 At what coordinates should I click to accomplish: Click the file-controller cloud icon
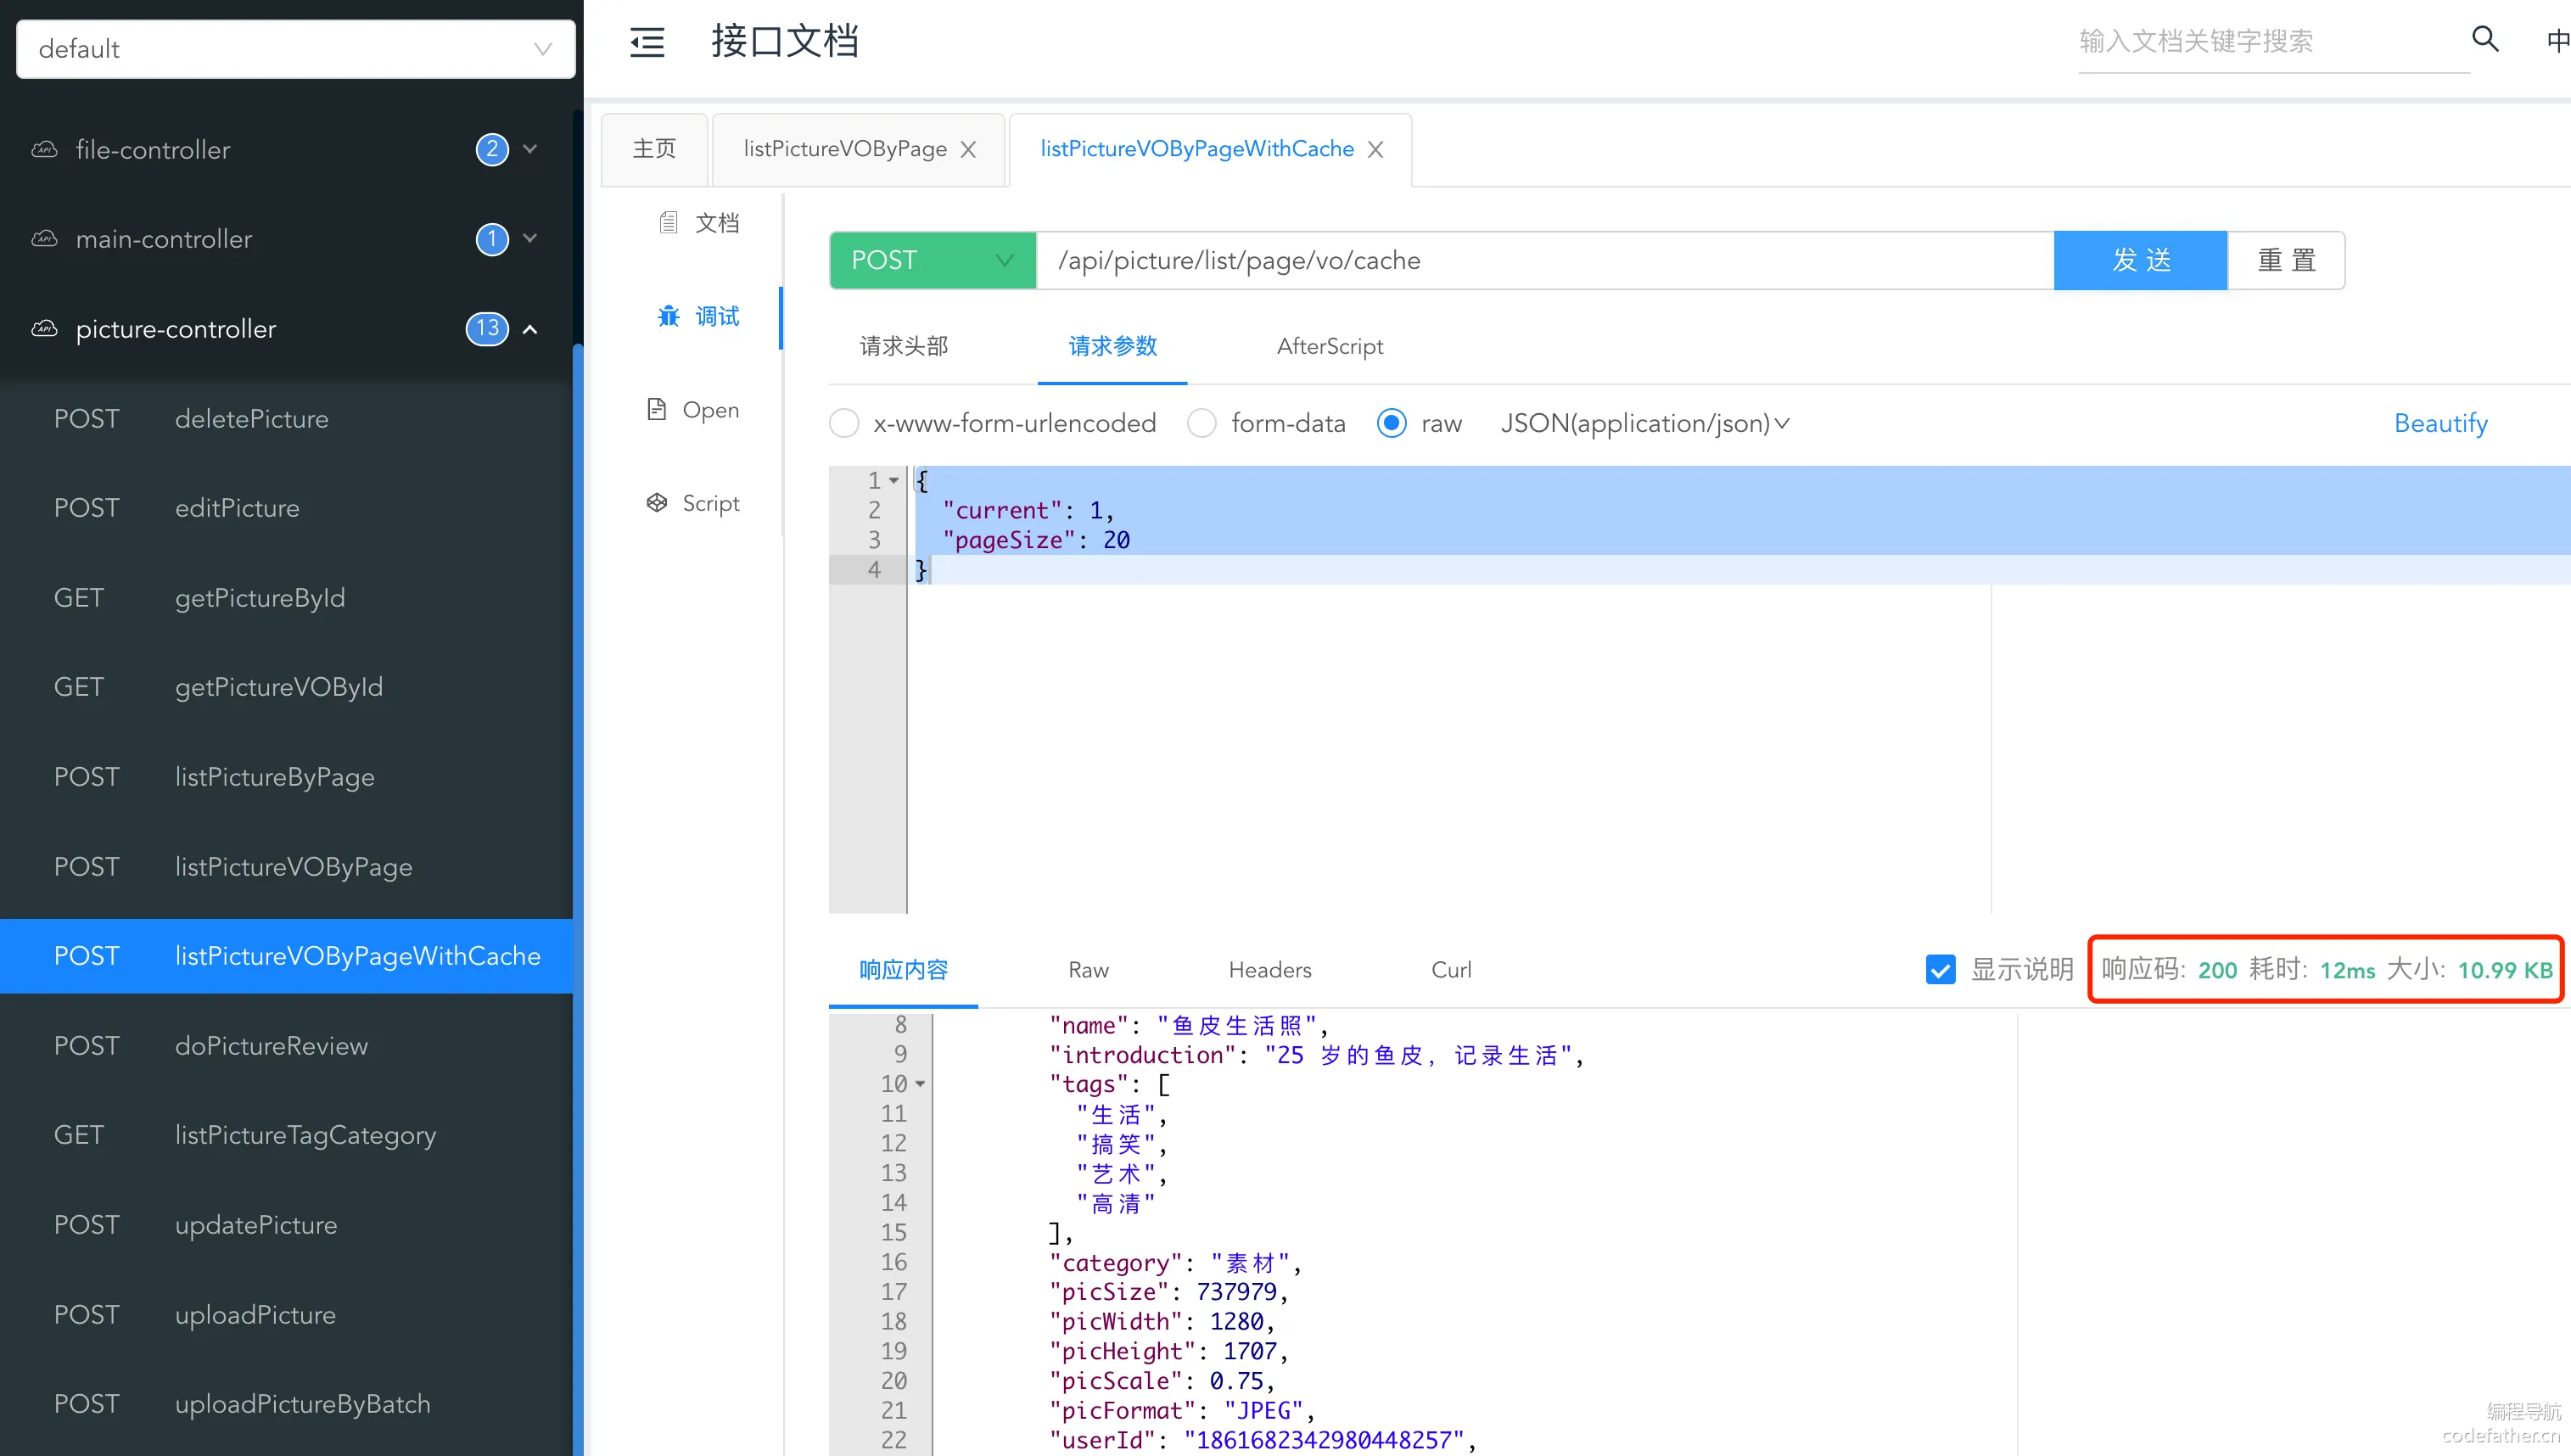[x=44, y=149]
